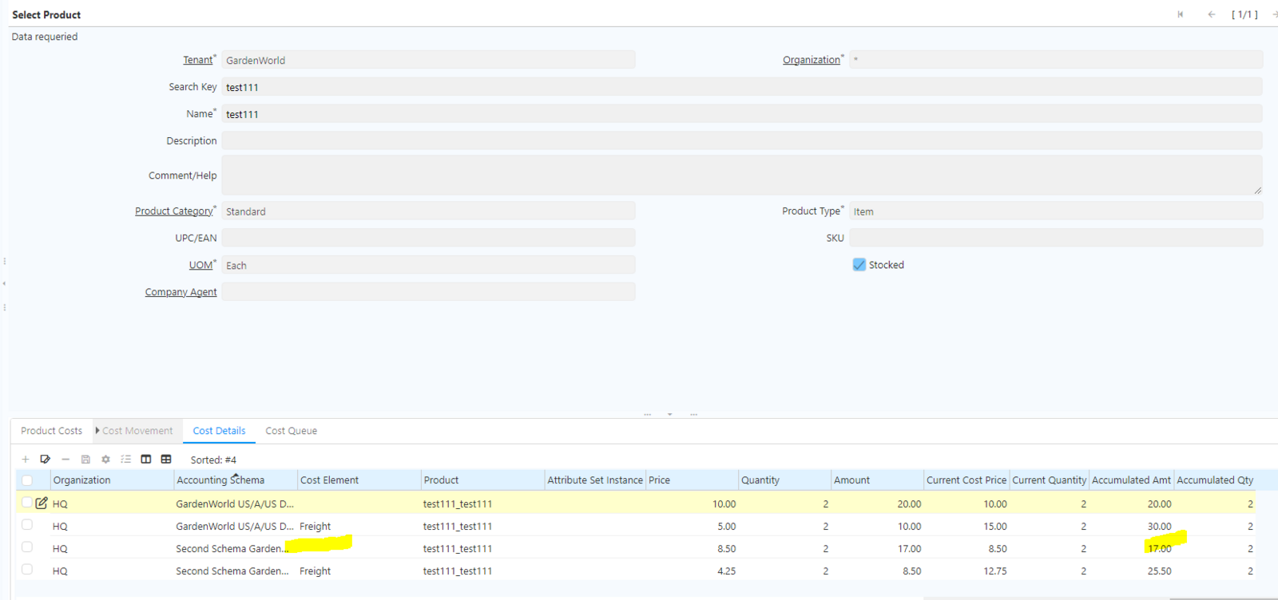Click the minus delete record icon

coord(65,460)
